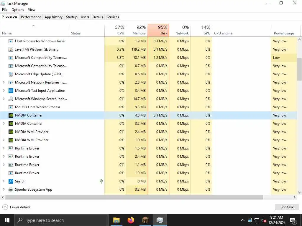Sort by the CPU column header

tap(115, 30)
